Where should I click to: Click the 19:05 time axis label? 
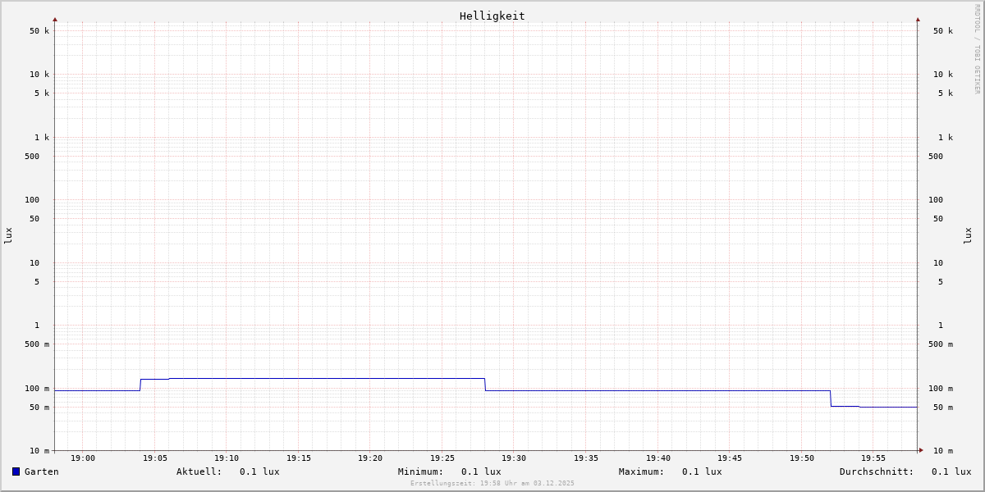coord(155,458)
